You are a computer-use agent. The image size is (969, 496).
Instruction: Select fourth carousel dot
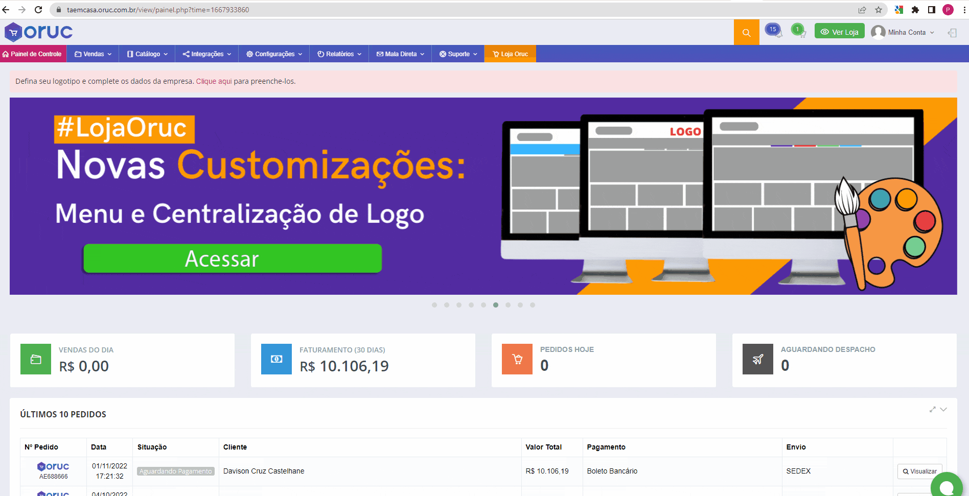coord(471,305)
